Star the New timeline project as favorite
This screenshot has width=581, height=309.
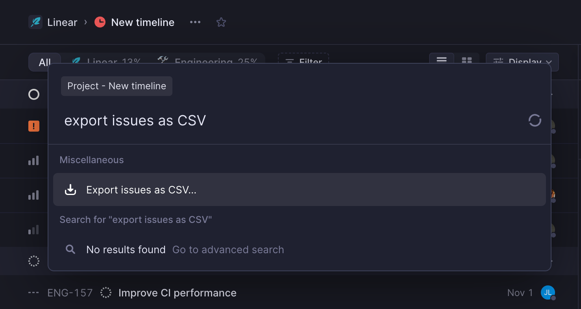tap(221, 22)
